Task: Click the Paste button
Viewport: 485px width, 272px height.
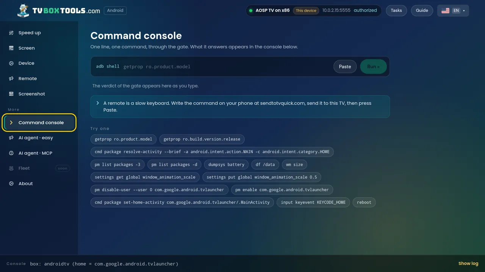Action: tap(345, 66)
